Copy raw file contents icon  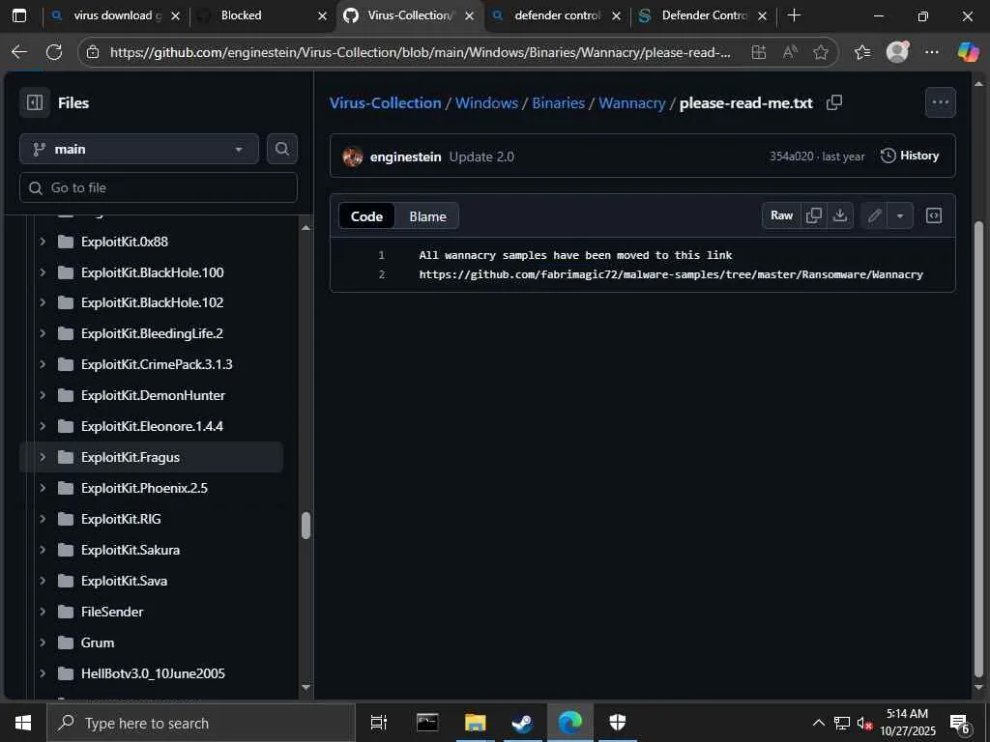[814, 215]
